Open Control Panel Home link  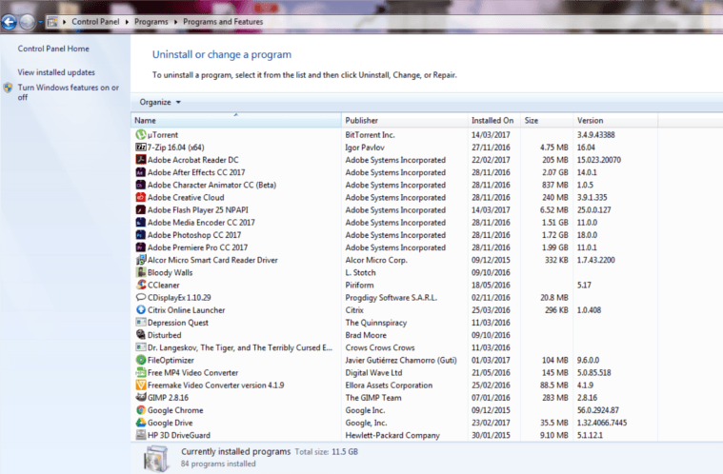point(53,49)
